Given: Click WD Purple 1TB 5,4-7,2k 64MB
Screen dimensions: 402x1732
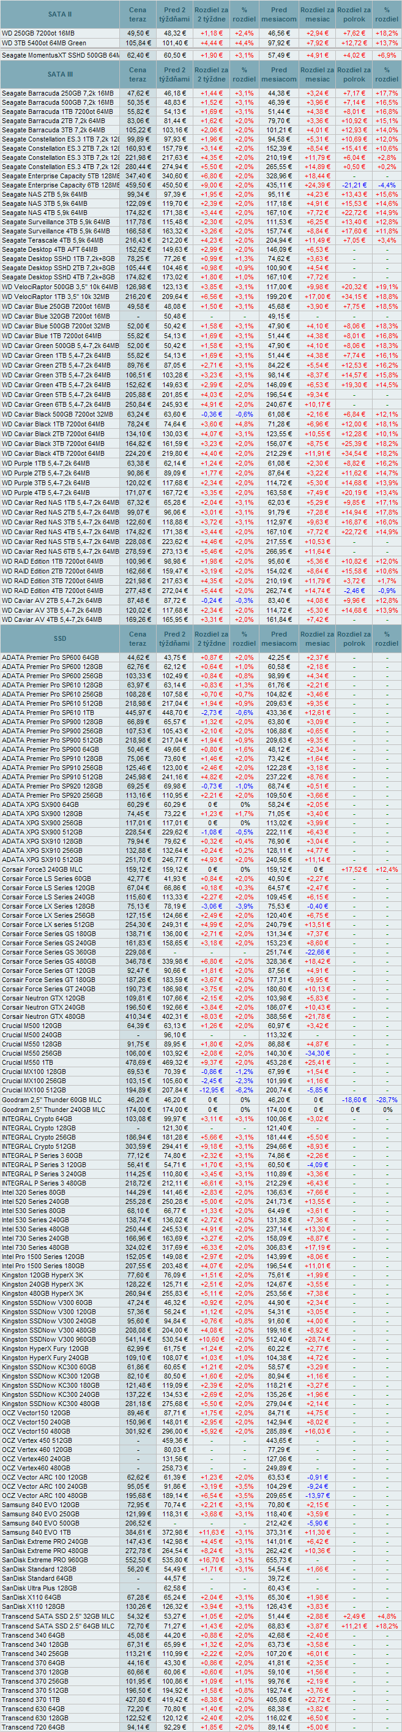Looking at the screenshot, I should [45, 463].
